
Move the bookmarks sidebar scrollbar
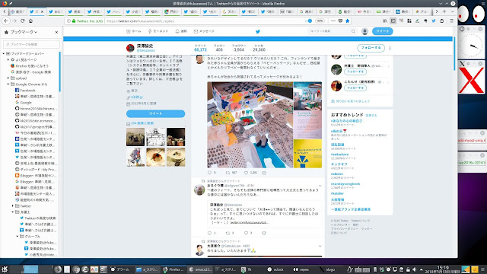pos(60,72)
